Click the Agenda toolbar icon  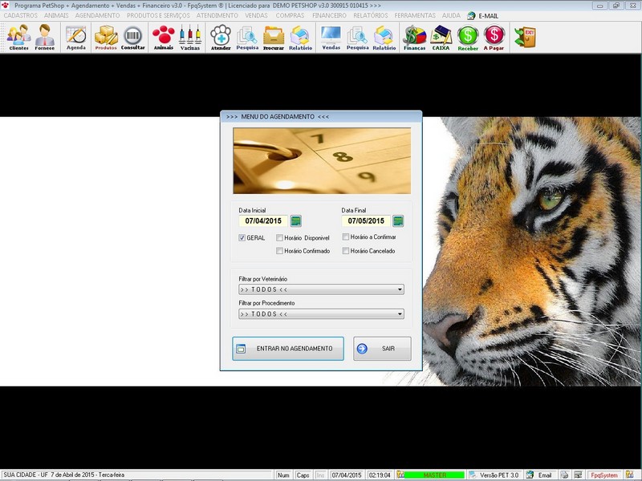(76, 37)
